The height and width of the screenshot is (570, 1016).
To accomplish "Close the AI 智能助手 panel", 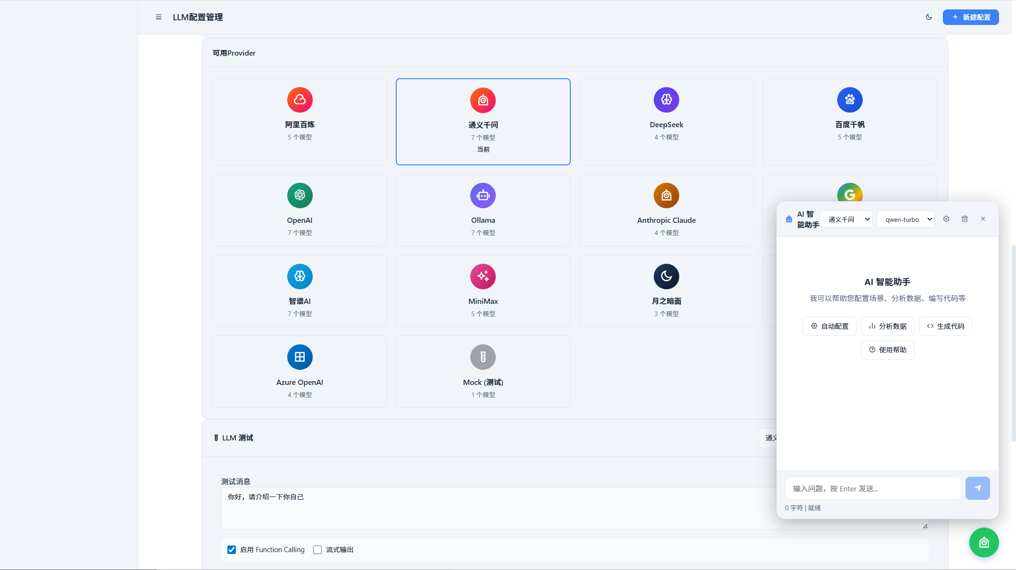I will pos(983,219).
